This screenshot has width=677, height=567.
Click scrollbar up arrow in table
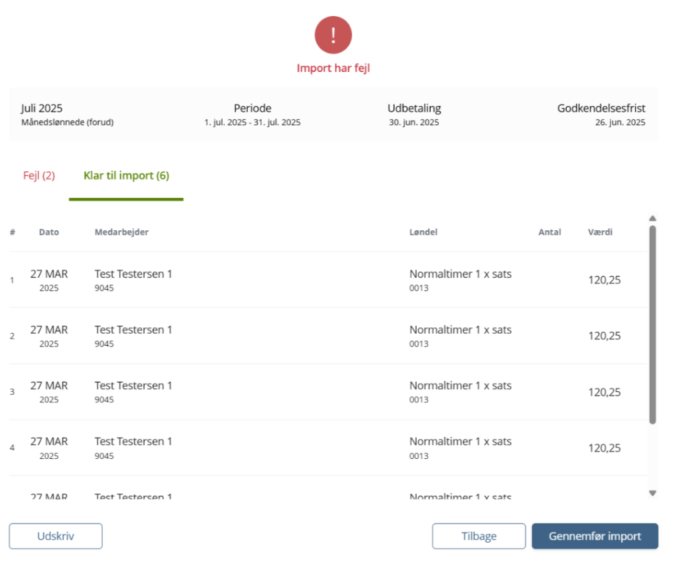pyautogui.click(x=652, y=218)
